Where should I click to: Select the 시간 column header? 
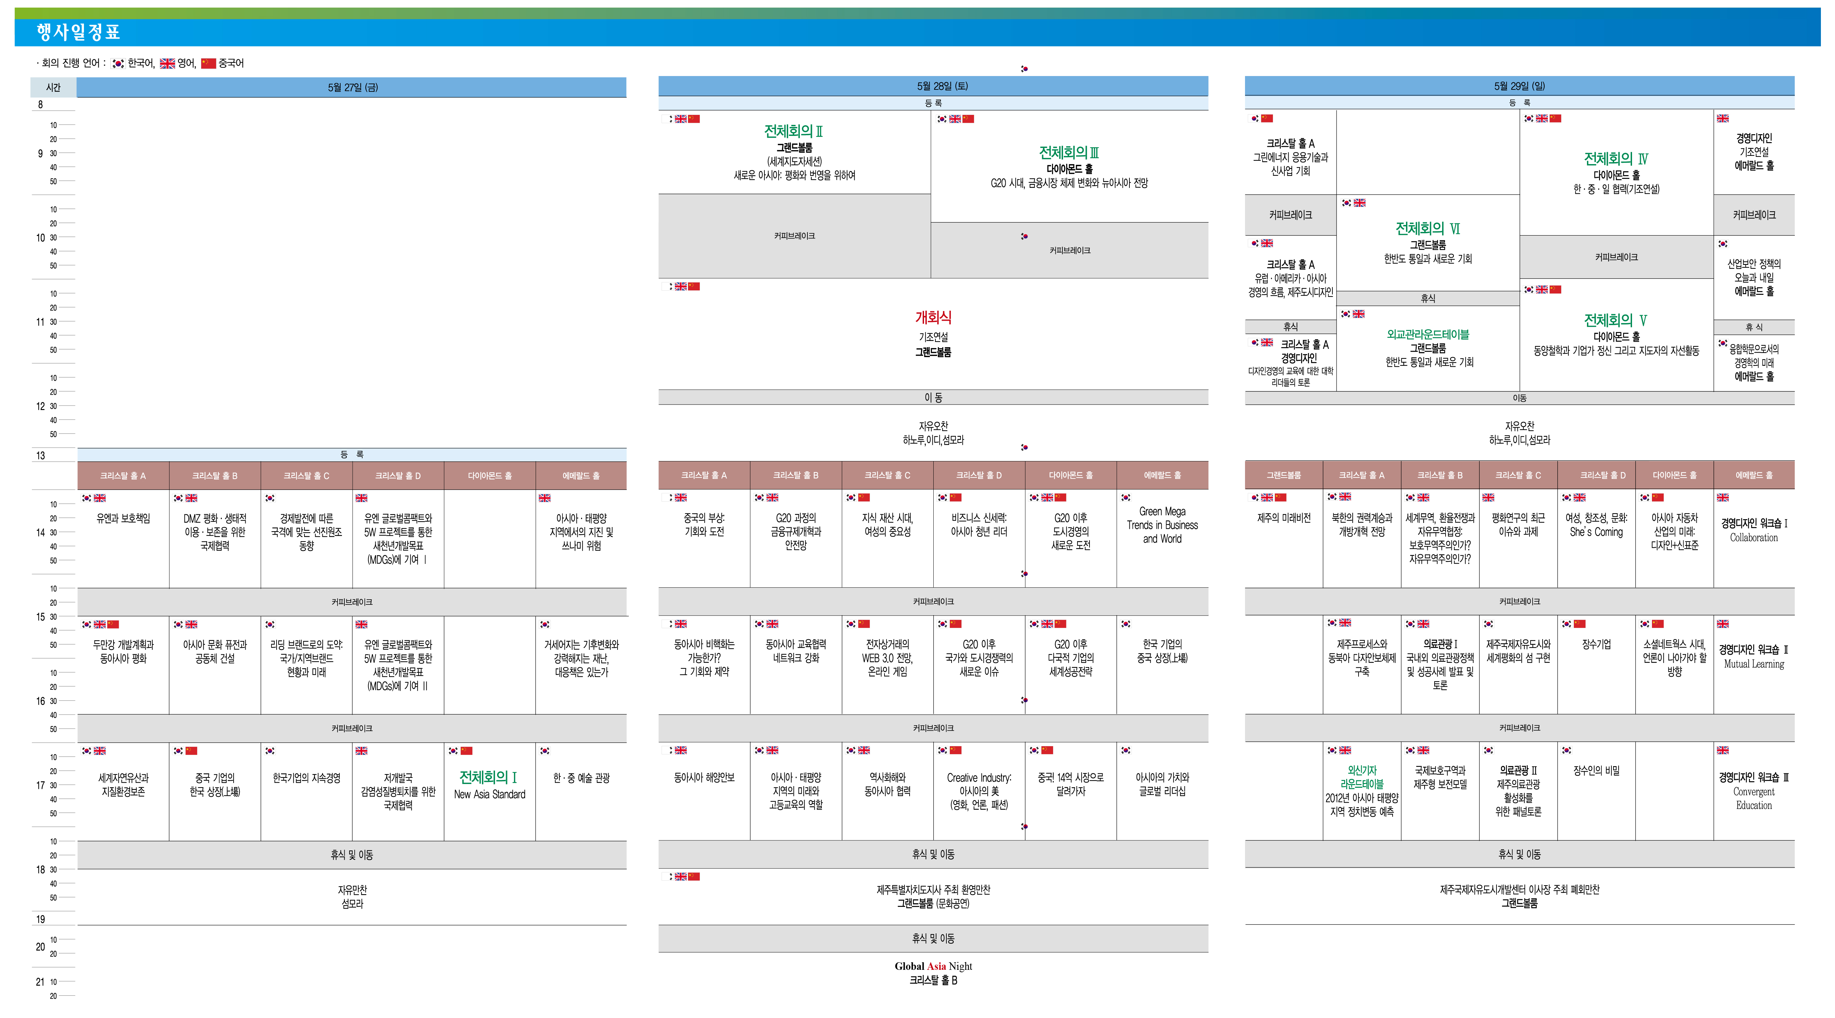tap(53, 88)
